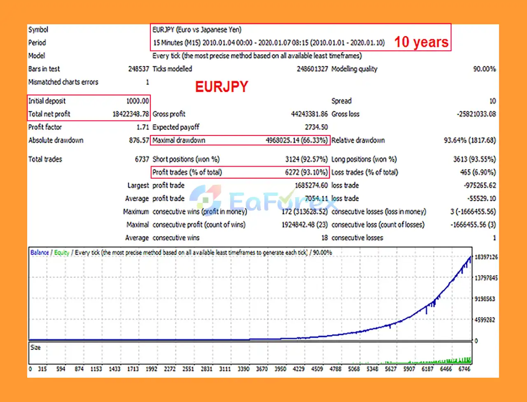Click the Initial deposit value 1000.00
The height and width of the screenshot is (402, 527).
[138, 101]
